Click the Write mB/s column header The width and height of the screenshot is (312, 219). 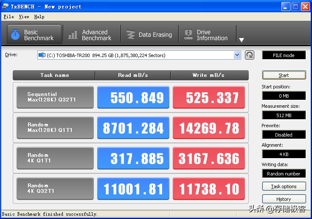(210, 75)
